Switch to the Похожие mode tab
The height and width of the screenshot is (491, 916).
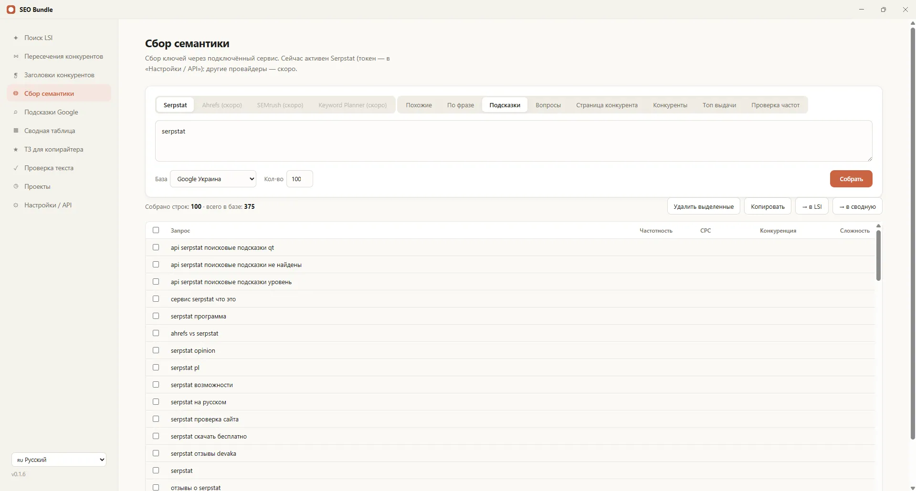tap(419, 105)
